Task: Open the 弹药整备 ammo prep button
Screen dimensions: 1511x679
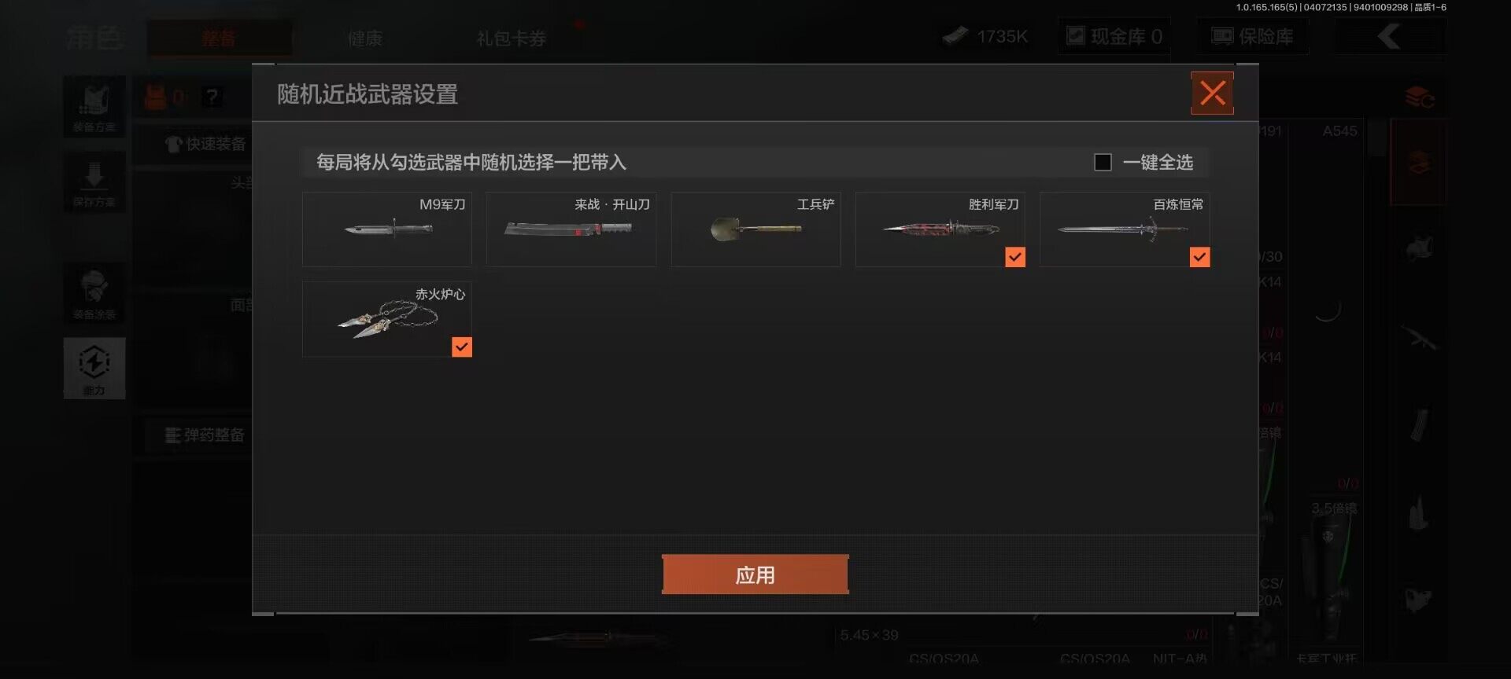Action: pos(205,435)
